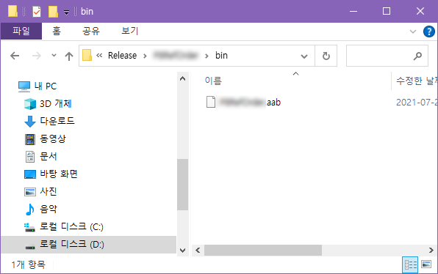Open the blue Help question mark icon

point(428,32)
